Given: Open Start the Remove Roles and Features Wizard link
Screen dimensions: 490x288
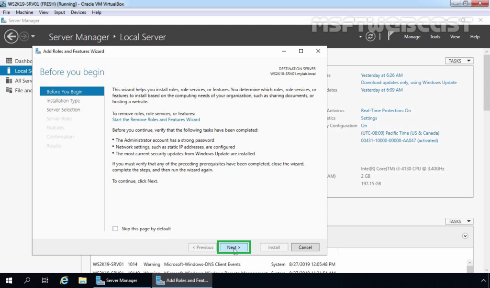Looking at the screenshot, I should tap(156, 119).
